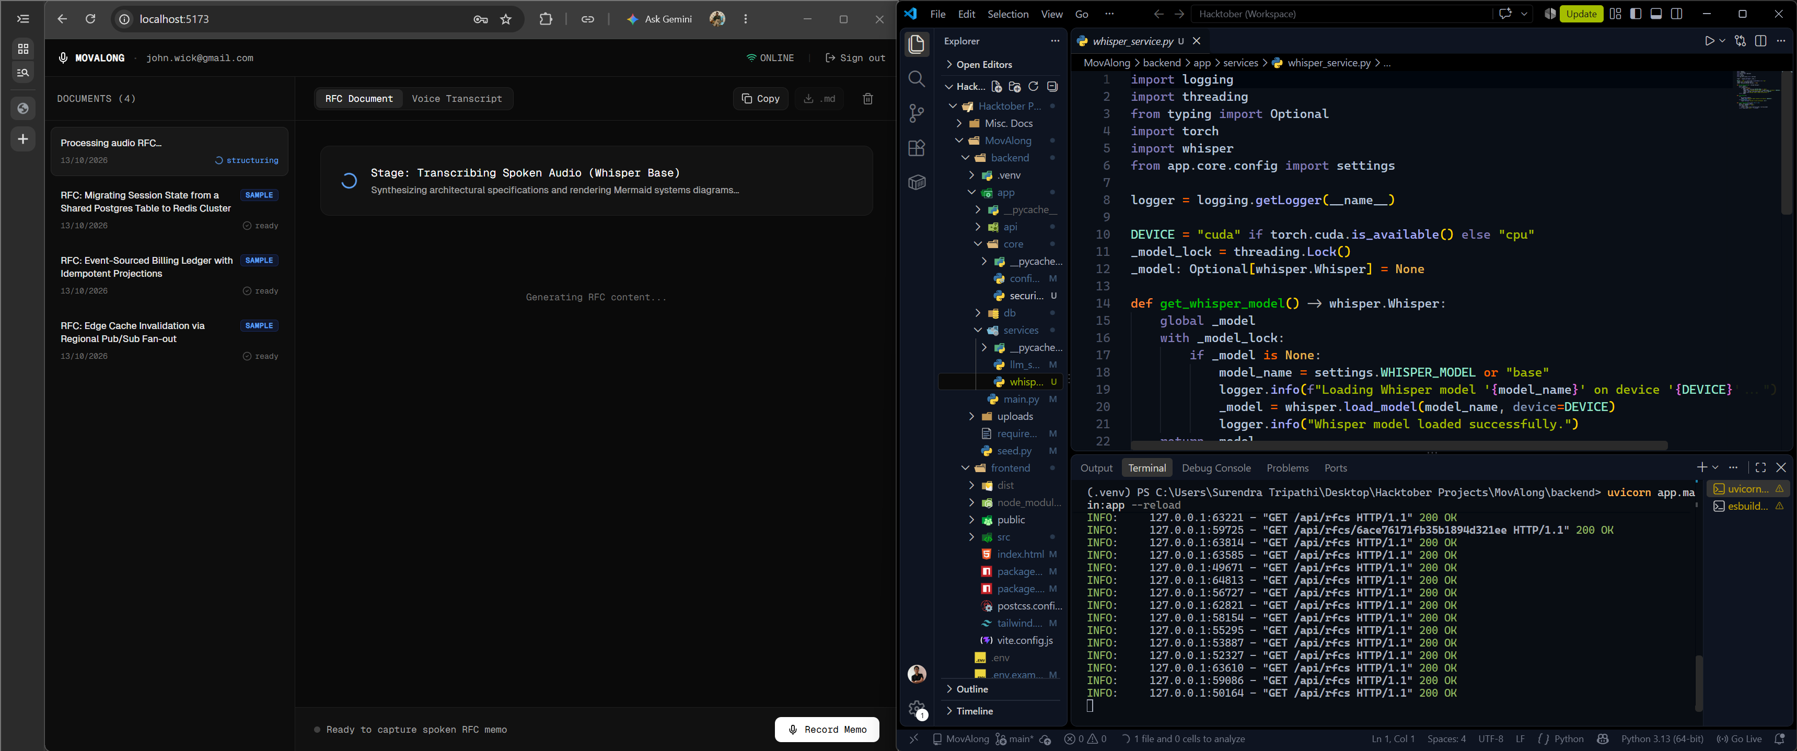Run the Python file with play icon
The image size is (1797, 751).
point(1709,41)
